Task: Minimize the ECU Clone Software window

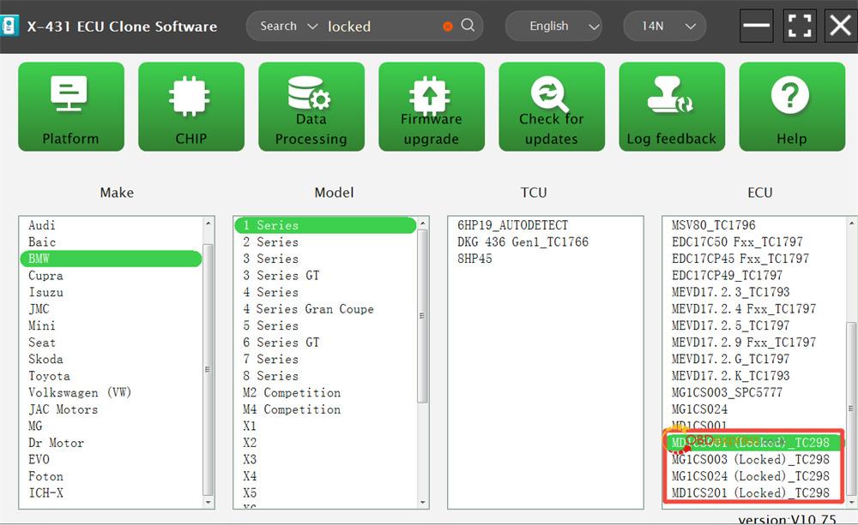Action: 756,25
